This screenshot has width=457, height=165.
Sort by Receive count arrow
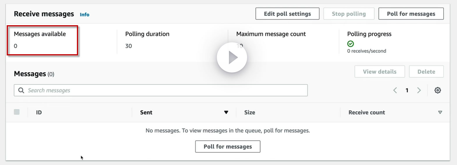[x=440, y=113]
